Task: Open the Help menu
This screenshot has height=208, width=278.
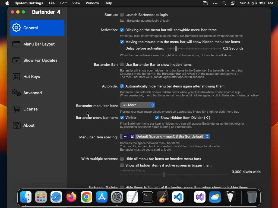Action: click(108, 3)
